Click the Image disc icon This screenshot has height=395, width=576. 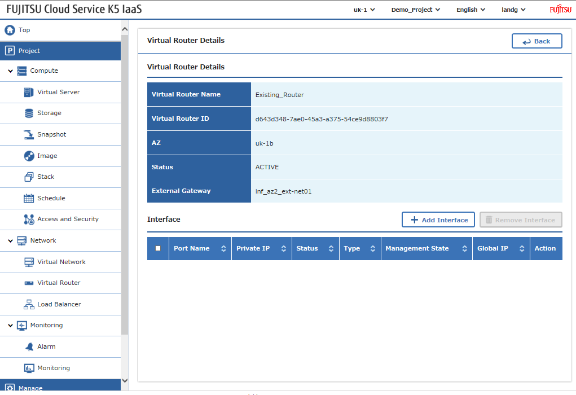(29, 156)
